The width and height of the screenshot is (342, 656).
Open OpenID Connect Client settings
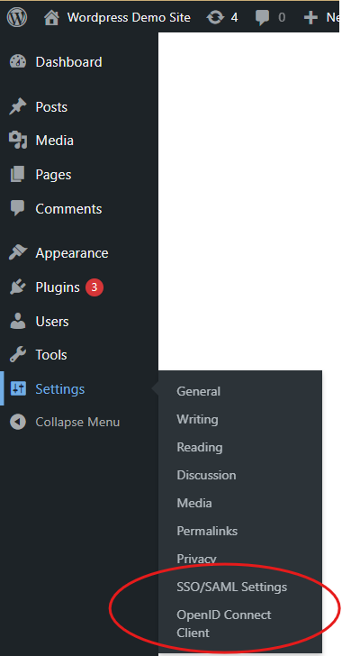pyautogui.click(x=224, y=624)
